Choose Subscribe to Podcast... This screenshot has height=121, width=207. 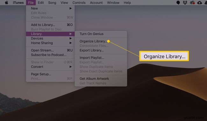(50, 55)
